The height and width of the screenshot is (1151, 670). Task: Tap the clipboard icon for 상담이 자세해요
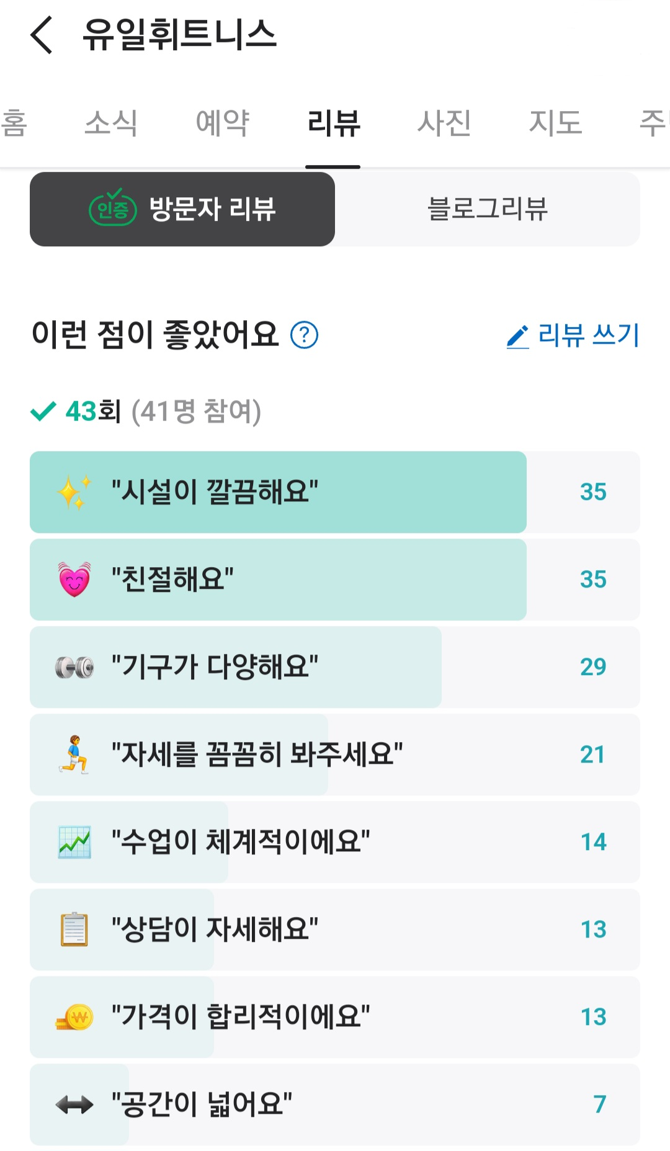(x=74, y=929)
